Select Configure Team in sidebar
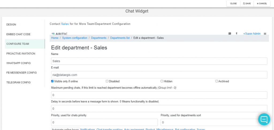274x130 pixels. (x=25, y=44)
